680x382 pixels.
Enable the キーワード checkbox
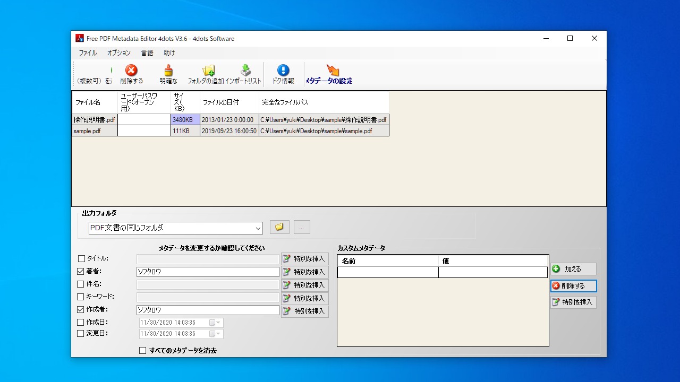[x=81, y=297]
